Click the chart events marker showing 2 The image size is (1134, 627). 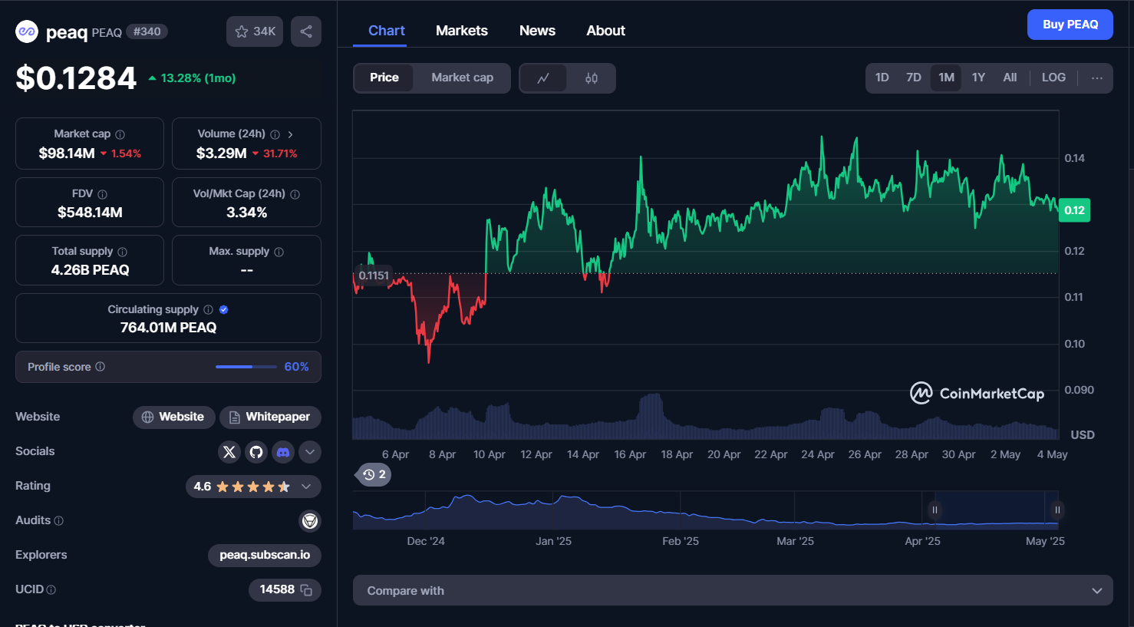tap(374, 474)
